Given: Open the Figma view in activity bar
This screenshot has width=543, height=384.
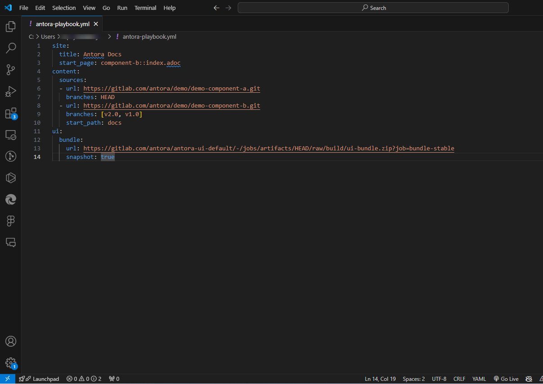Looking at the screenshot, I should point(11,221).
